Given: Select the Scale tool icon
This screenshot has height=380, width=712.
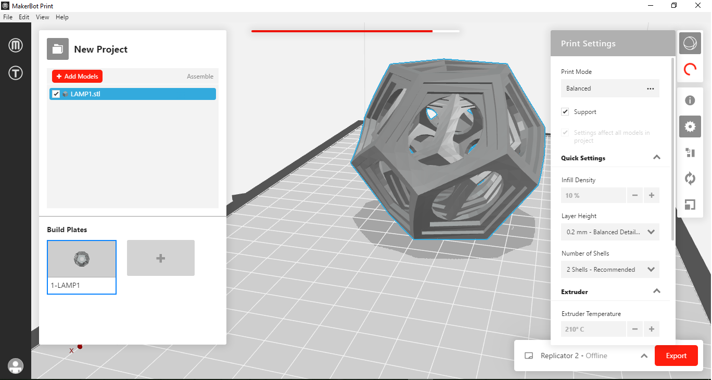Looking at the screenshot, I should click(690, 205).
